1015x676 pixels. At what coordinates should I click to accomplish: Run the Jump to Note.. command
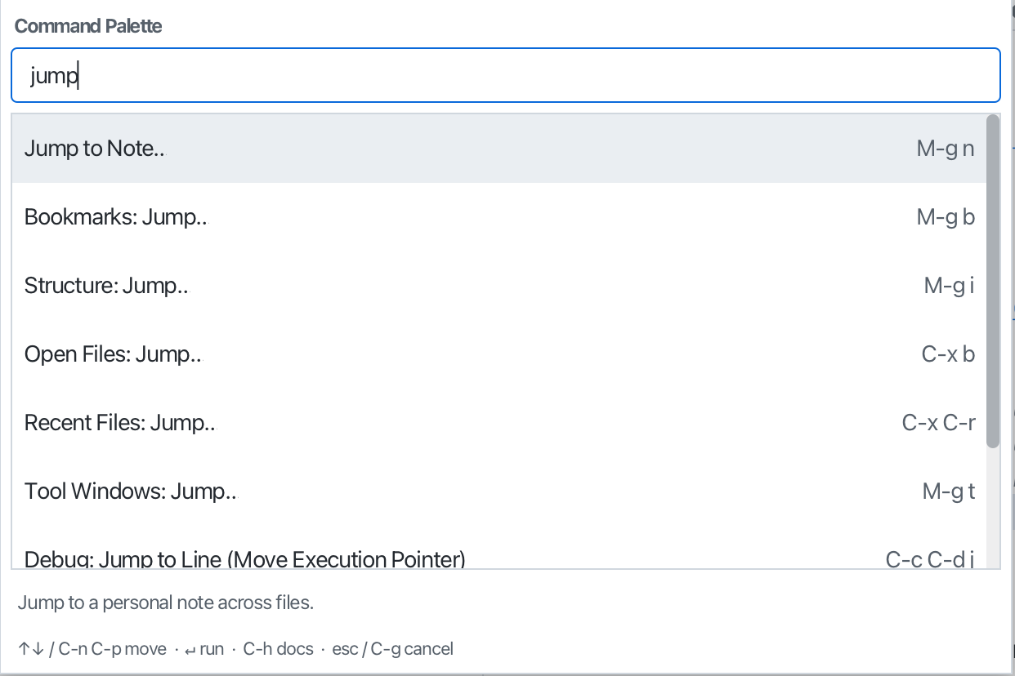tap(499, 149)
